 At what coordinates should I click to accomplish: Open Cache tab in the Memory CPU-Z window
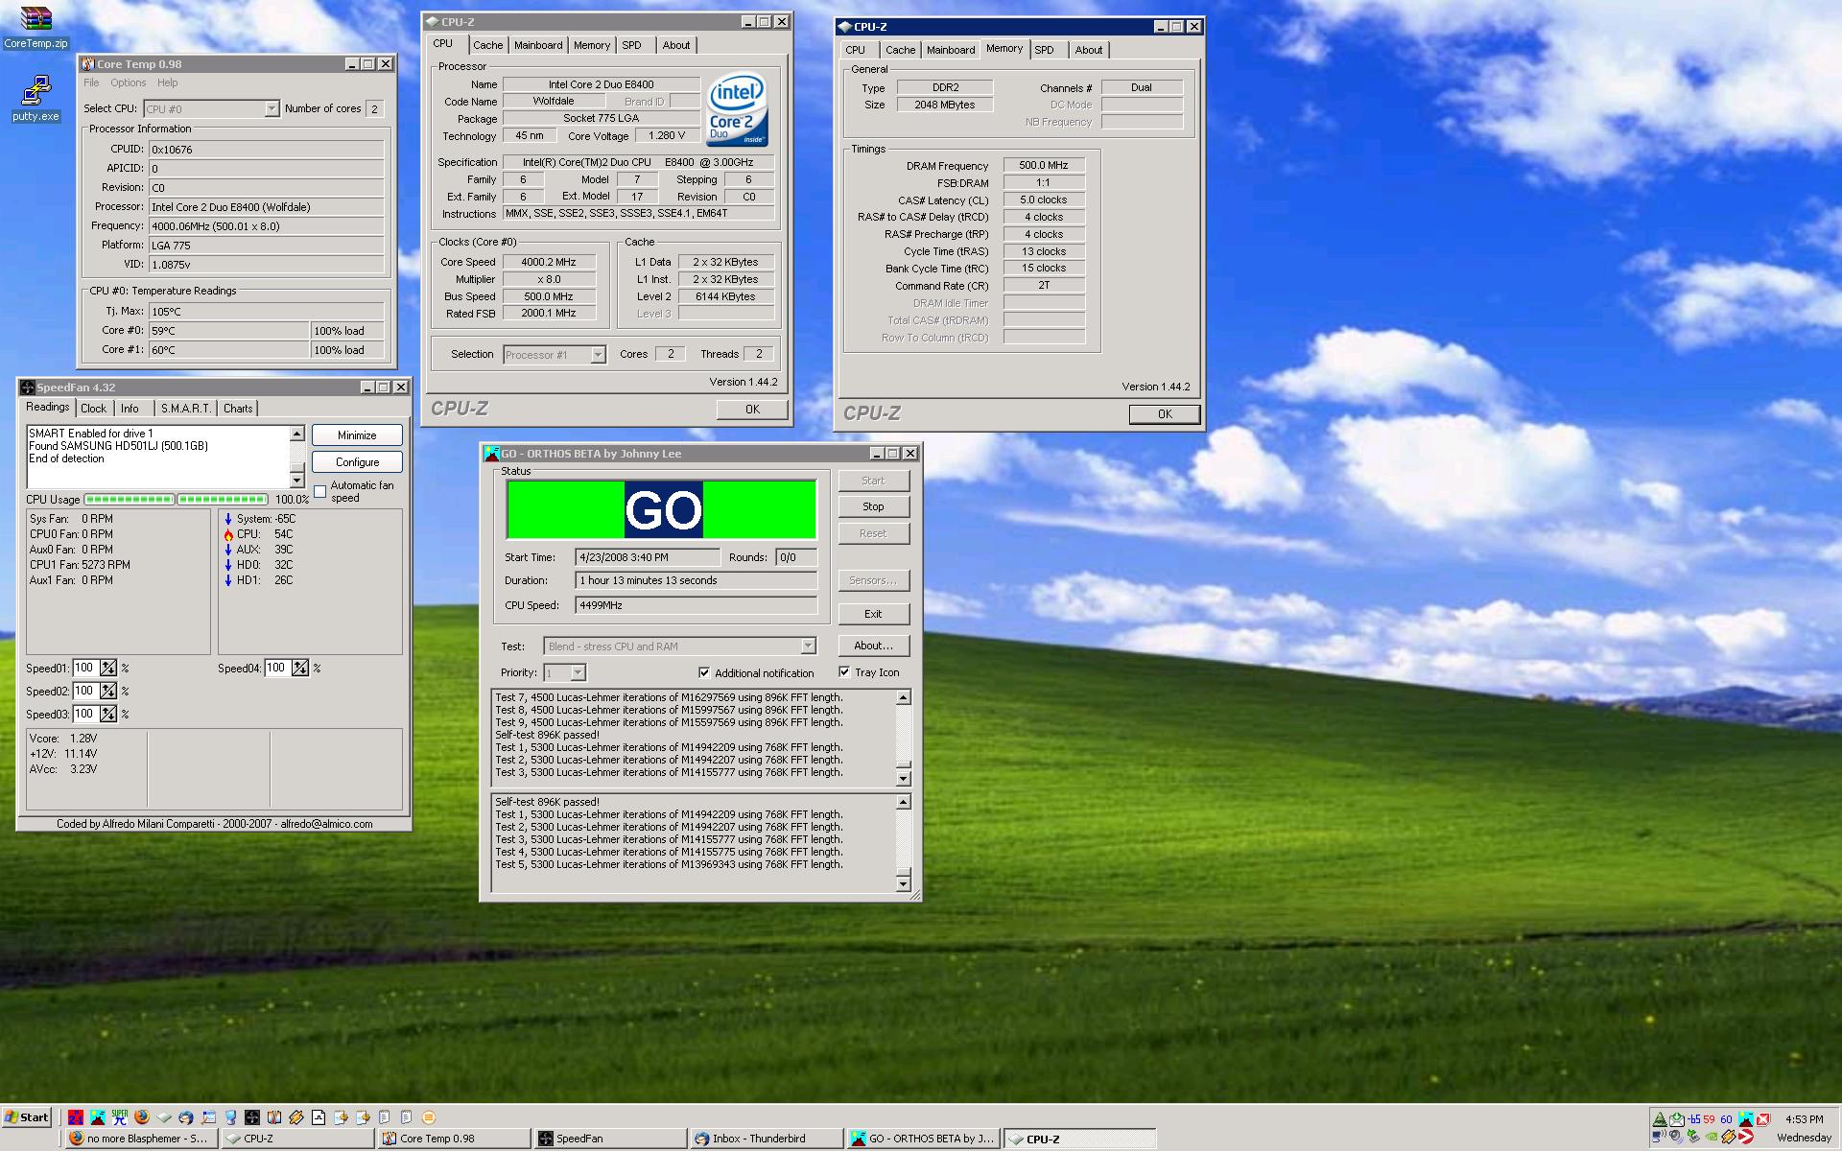point(900,50)
